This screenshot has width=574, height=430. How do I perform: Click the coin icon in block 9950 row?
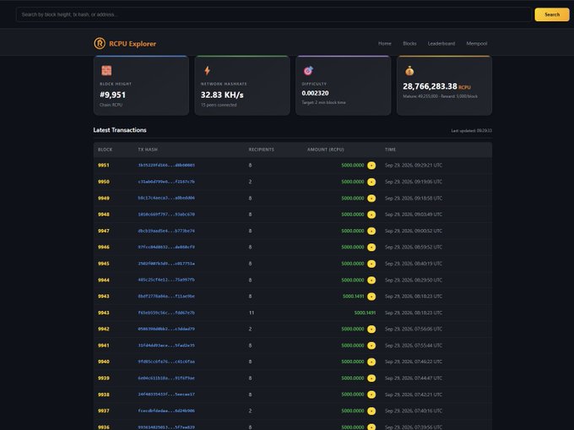371,182
